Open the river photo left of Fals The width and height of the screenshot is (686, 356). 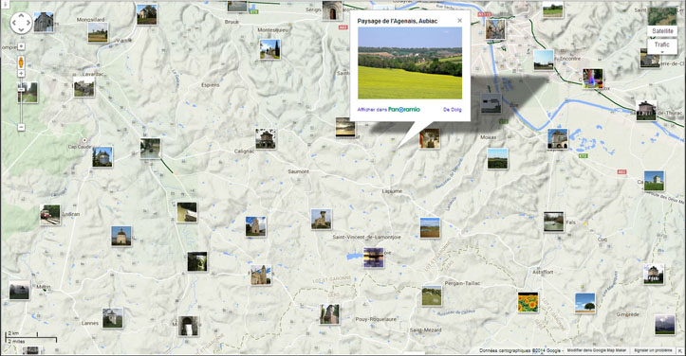[x=553, y=222]
